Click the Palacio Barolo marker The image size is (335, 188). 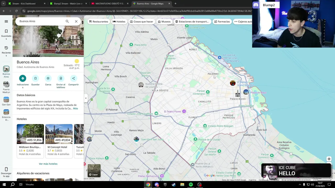click(238, 93)
